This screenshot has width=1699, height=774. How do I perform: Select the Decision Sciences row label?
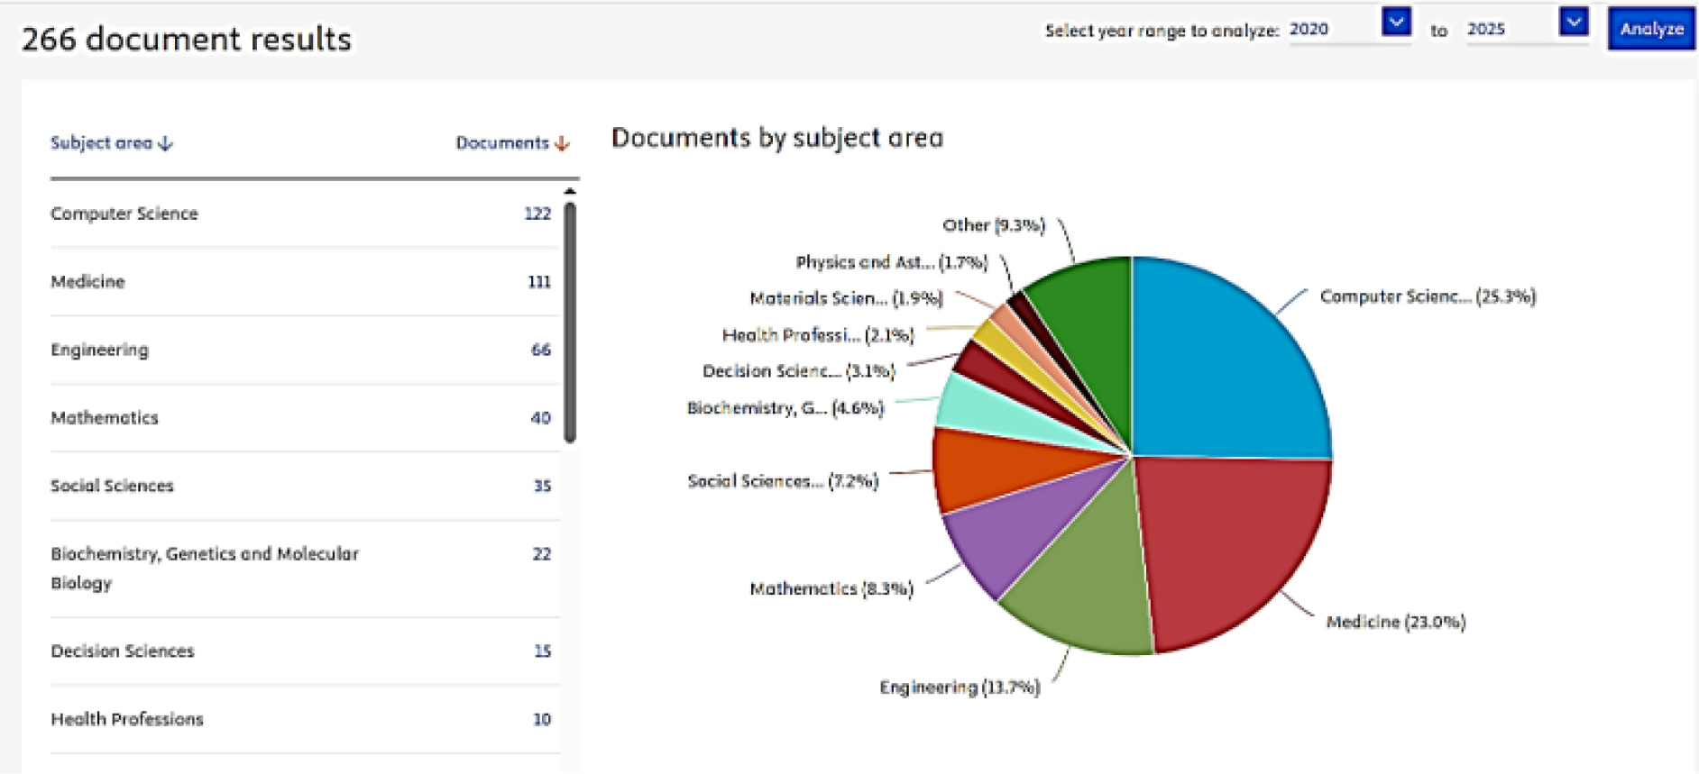(123, 651)
